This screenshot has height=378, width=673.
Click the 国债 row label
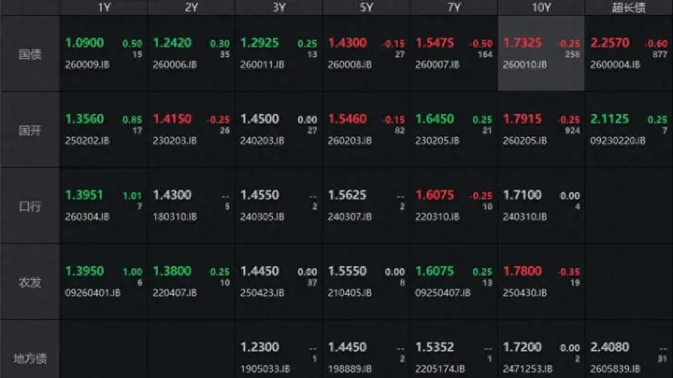(x=30, y=54)
